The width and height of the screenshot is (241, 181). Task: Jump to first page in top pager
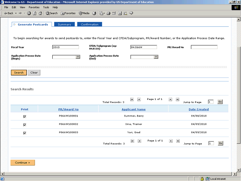coord(132,100)
